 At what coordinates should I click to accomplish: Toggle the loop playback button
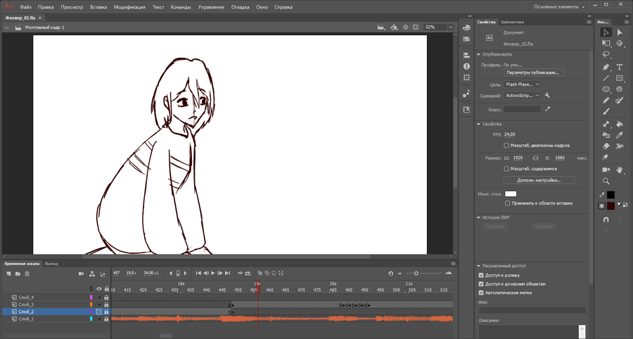coord(248,273)
